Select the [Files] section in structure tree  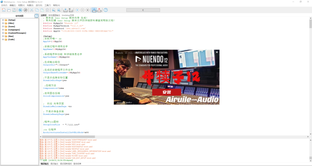tap(11, 23)
